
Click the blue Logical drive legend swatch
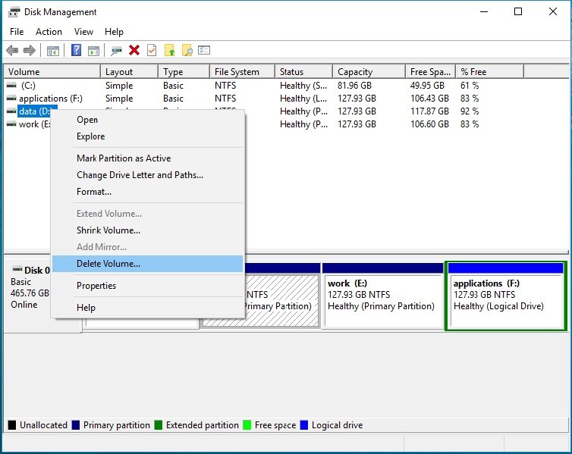[x=304, y=425]
